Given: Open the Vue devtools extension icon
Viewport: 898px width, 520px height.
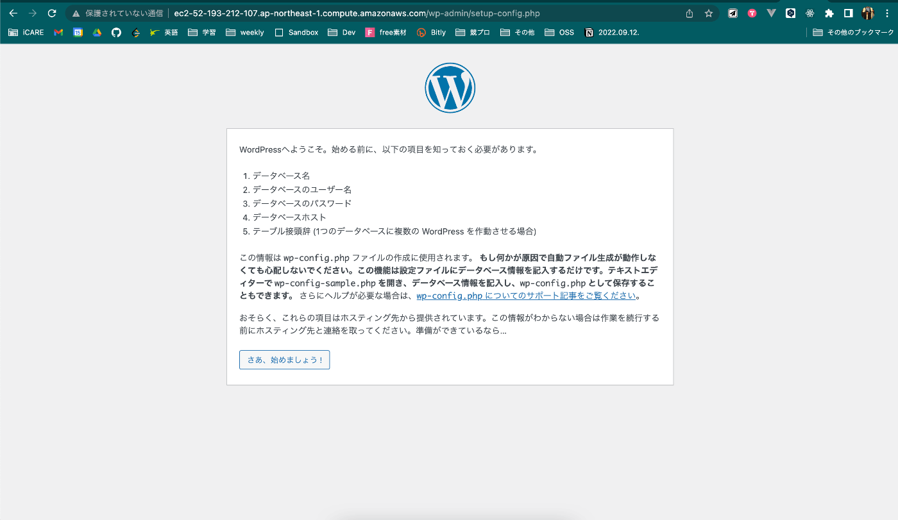Looking at the screenshot, I should (x=771, y=13).
